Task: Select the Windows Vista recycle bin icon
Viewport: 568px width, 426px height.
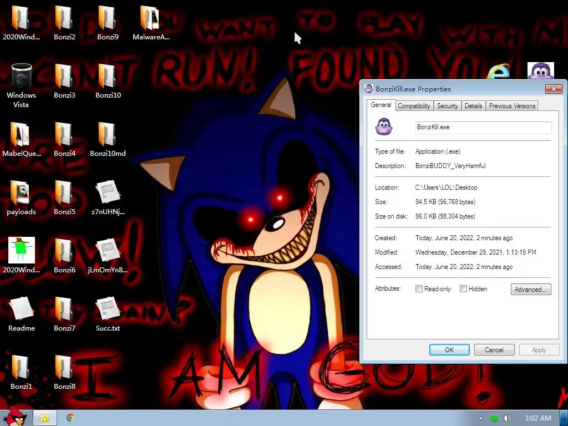Action: pyautogui.click(x=21, y=75)
